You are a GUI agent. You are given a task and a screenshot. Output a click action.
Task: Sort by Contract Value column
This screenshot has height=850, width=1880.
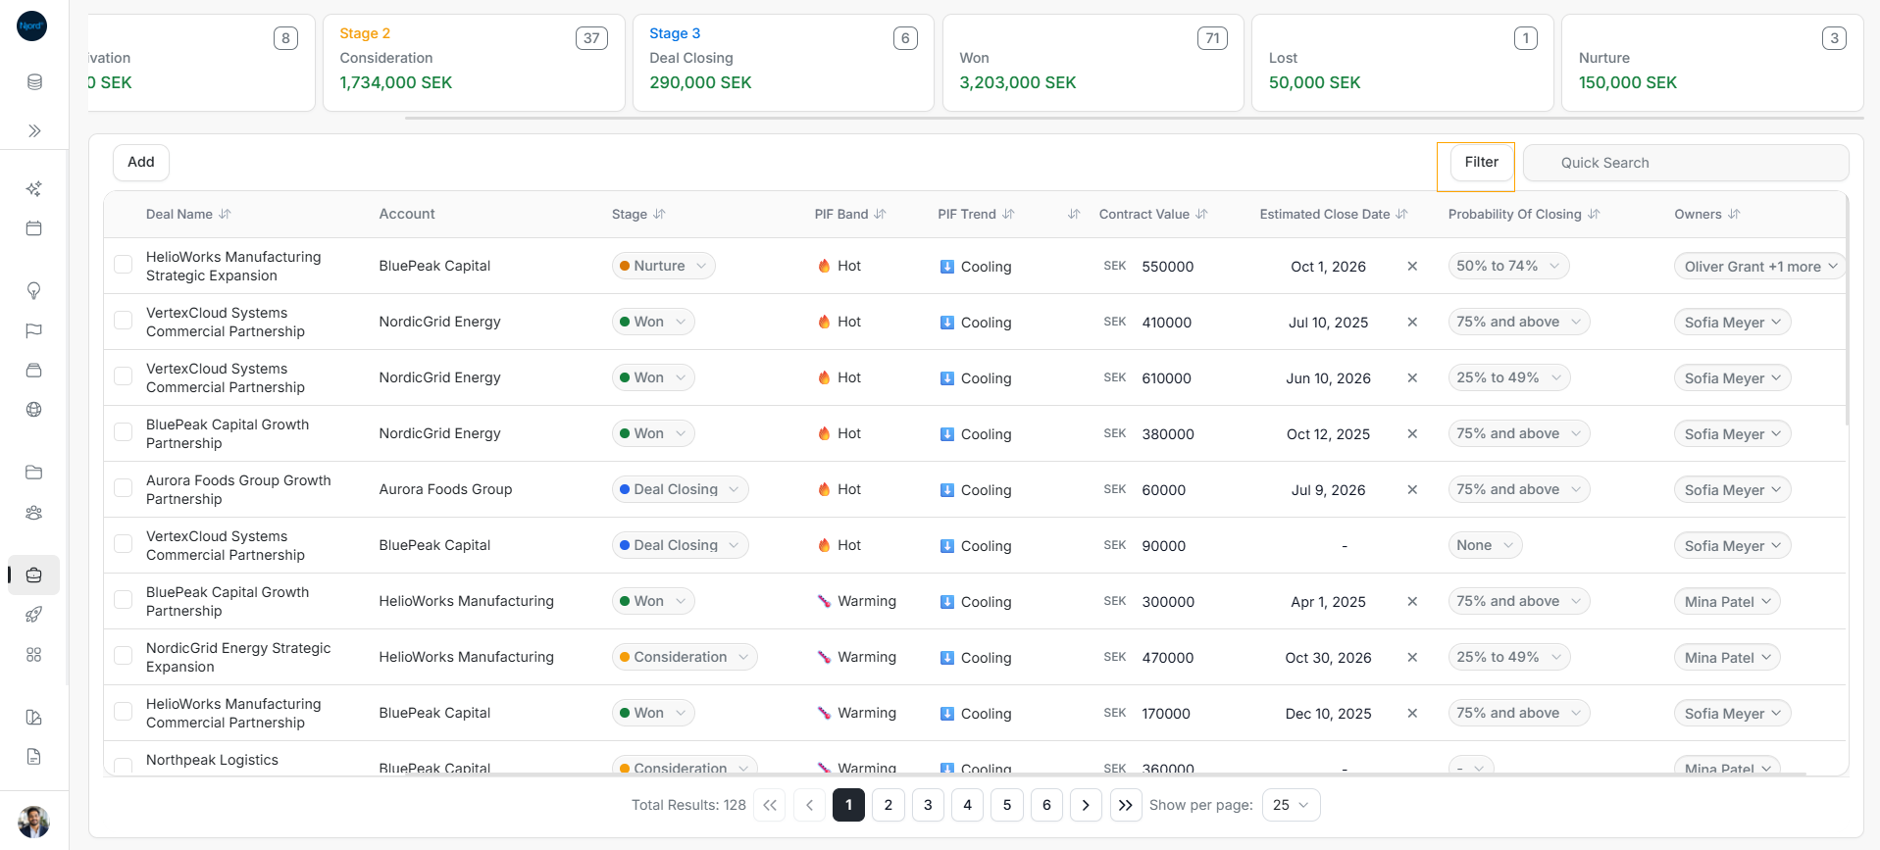(x=1201, y=214)
